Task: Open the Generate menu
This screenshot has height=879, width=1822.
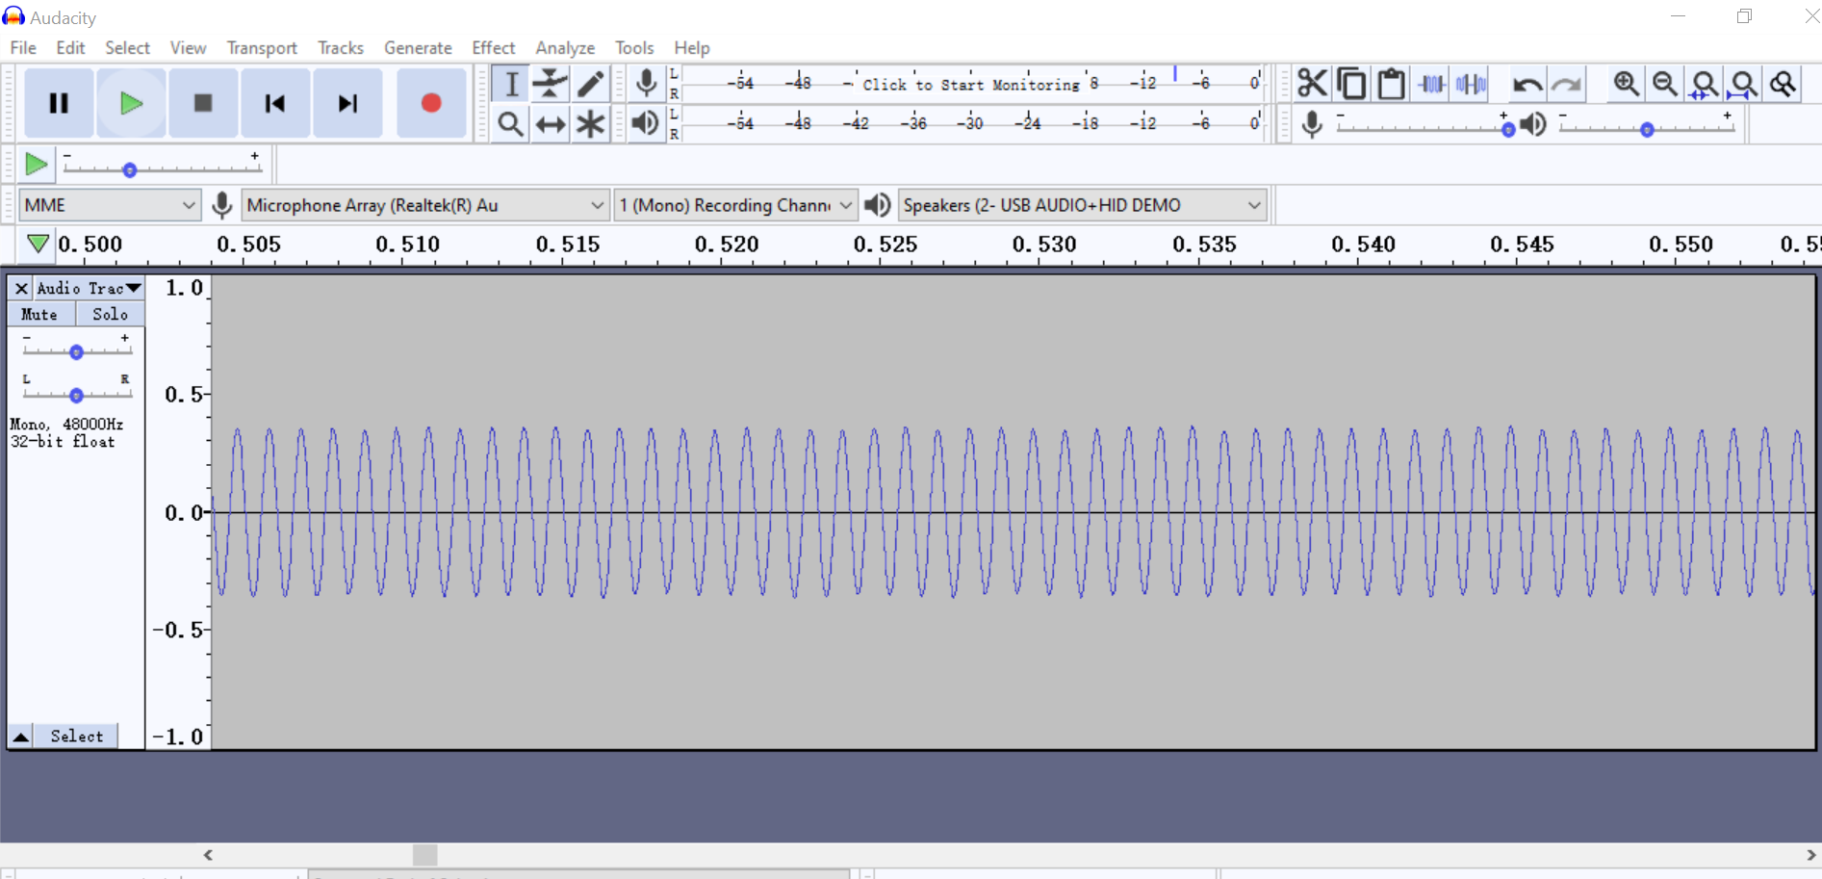Action: click(418, 47)
